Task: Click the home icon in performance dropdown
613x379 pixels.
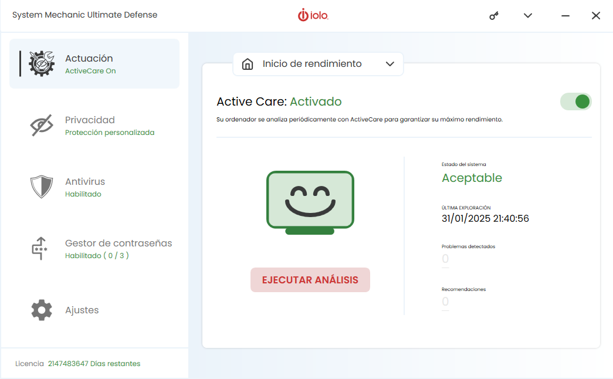Action: [x=248, y=64]
